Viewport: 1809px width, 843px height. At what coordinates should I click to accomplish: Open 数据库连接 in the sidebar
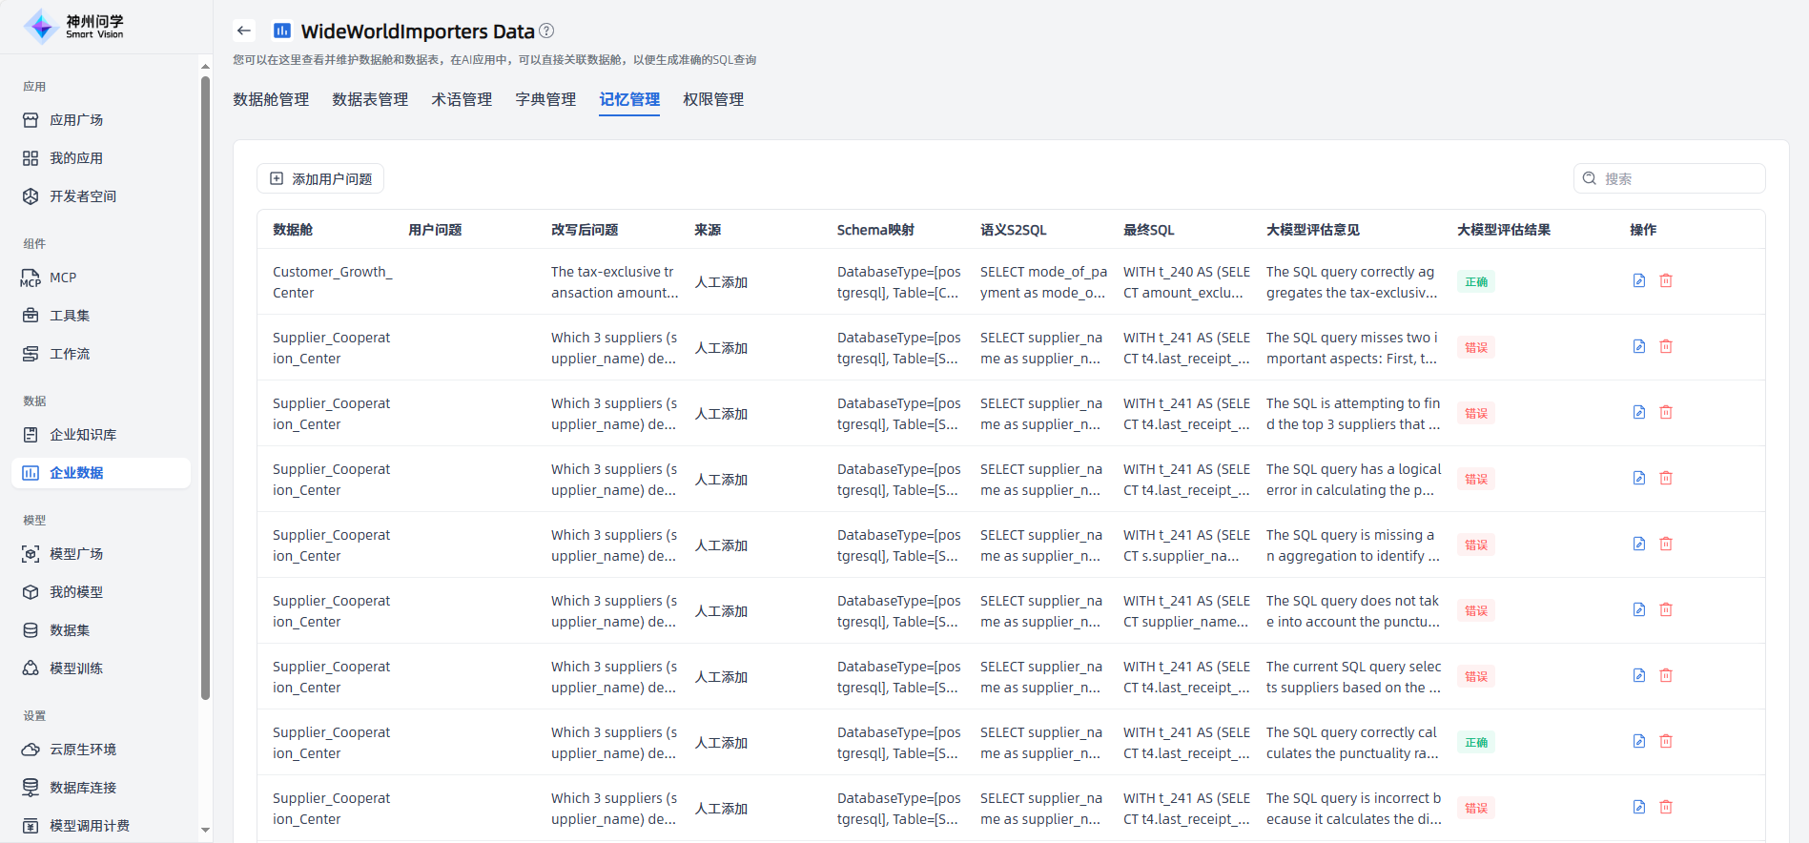pyautogui.click(x=83, y=788)
